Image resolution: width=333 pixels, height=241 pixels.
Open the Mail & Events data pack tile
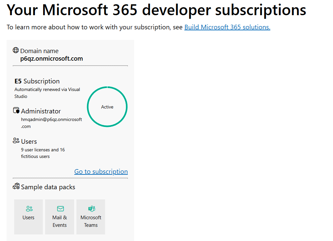click(60, 217)
